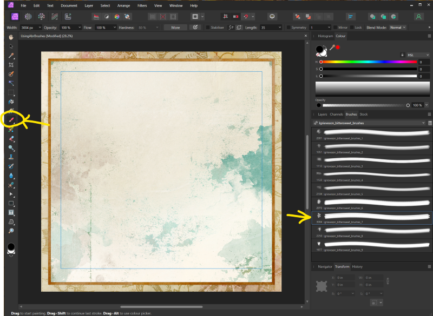Tick the Lock checkbox
Image resolution: width=433 pixels, height=316 pixels.
pos(352,28)
